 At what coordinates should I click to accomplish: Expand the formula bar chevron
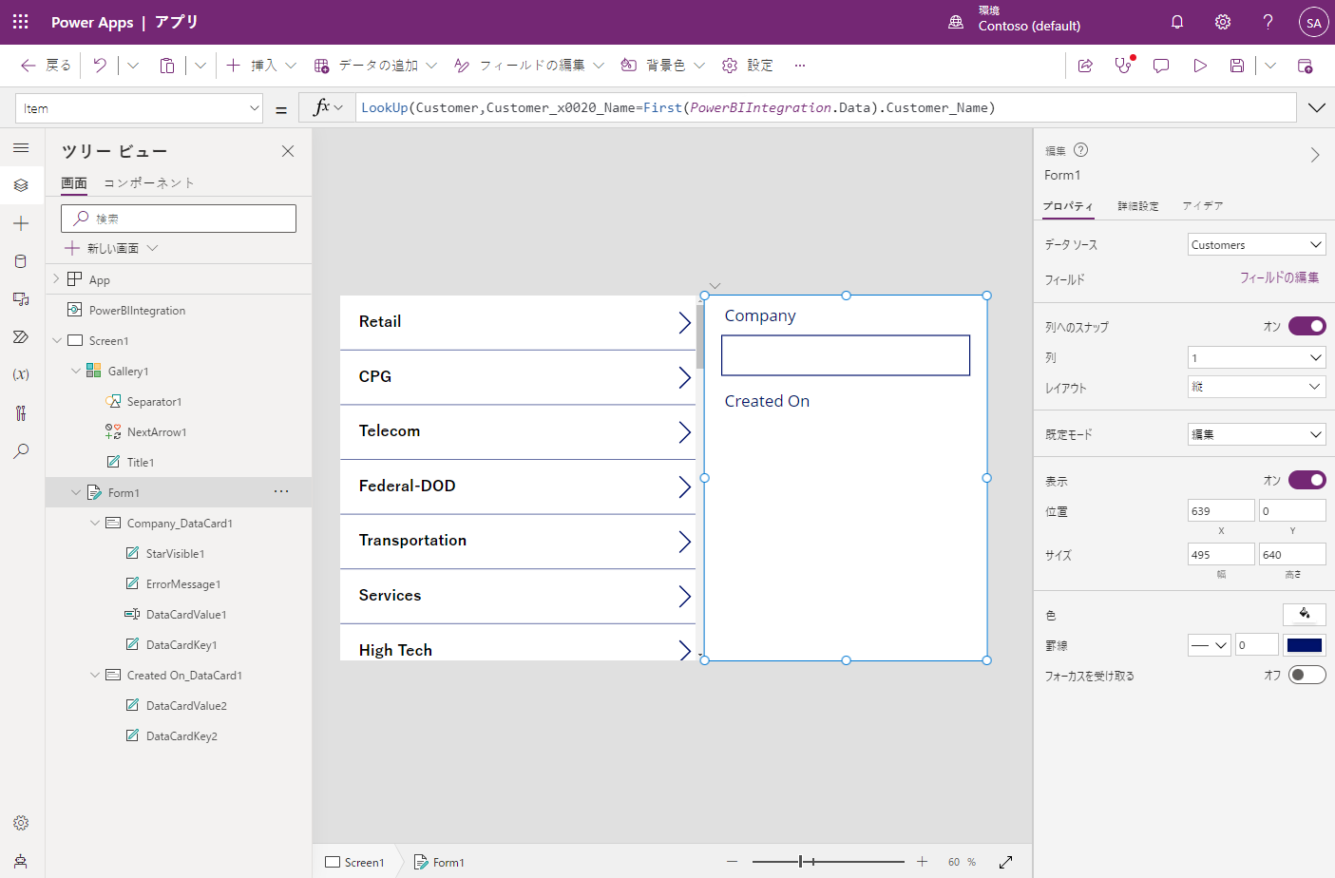tap(1317, 107)
